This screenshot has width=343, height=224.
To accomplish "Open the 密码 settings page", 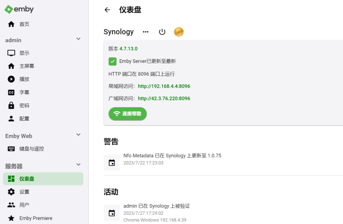I will [x=43, y=105].
